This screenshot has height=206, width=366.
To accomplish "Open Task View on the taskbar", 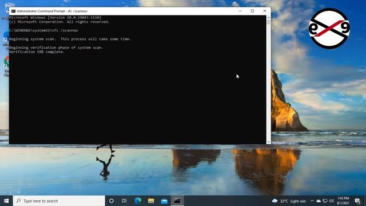I will click(x=124, y=201).
